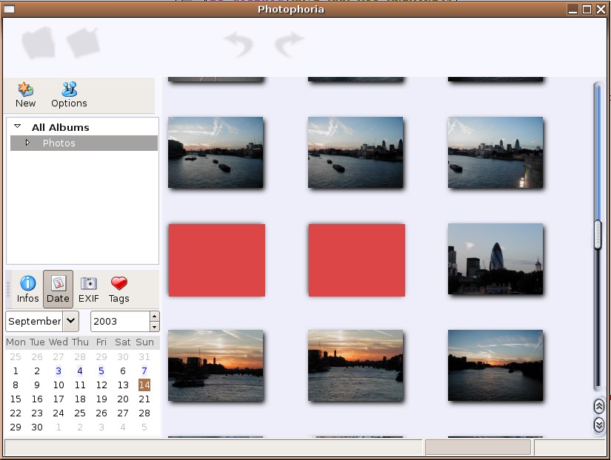The width and height of the screenshot is (611, 460).
Task: Decrease the year with the down arrow
Action: pos(155,327)
